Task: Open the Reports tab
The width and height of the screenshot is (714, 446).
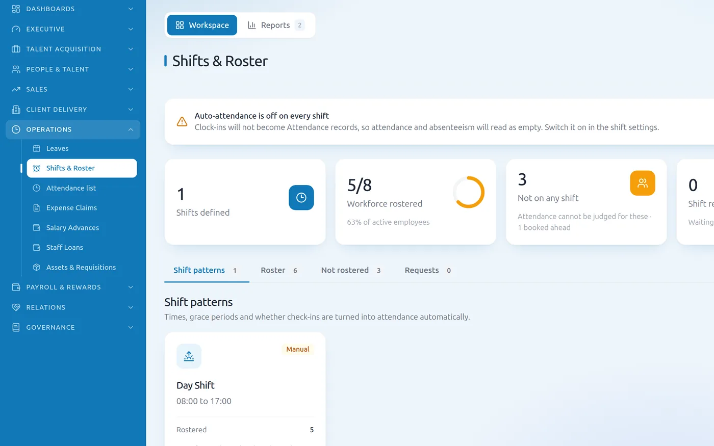Action: (275, 25)
